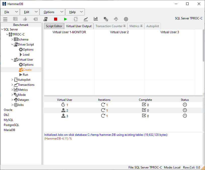
Task: Expand the Metrics tree node
Action: (x=12, y=90)
